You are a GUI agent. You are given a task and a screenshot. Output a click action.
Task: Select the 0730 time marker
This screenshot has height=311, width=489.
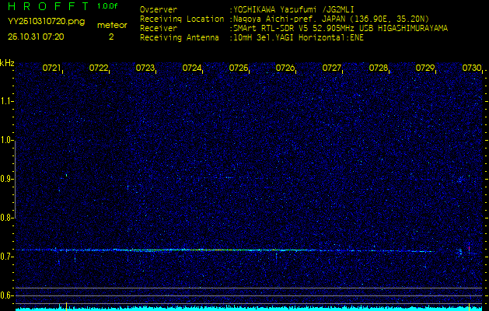click(x=472, y=68)
